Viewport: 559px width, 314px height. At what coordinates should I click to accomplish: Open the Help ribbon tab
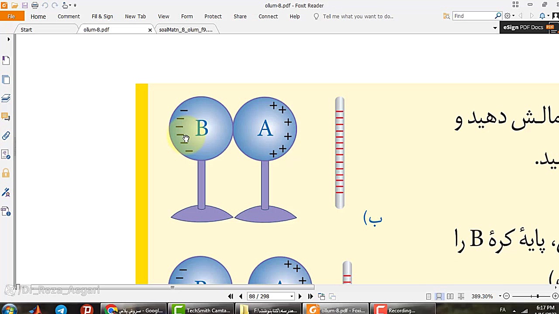click(295, 17)
